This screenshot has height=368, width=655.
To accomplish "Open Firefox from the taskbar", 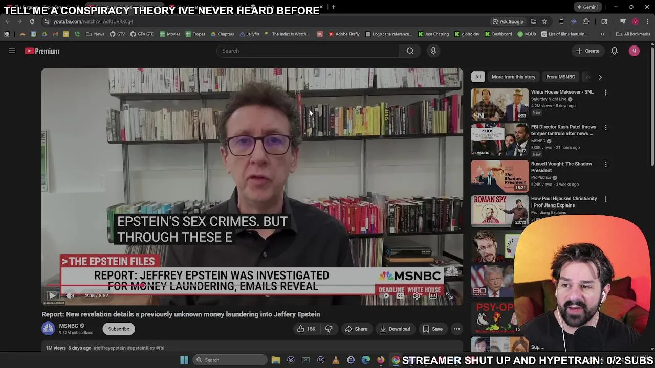I will pyautogui.click(x=381, y=360).
